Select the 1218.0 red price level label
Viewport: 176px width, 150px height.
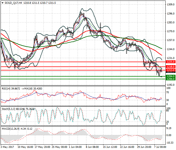[x=170, y=66]
